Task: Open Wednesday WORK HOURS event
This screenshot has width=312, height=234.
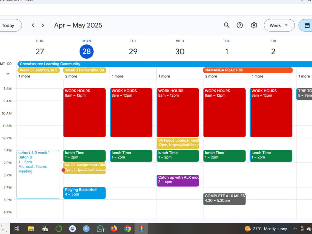Action: (178, 113)
